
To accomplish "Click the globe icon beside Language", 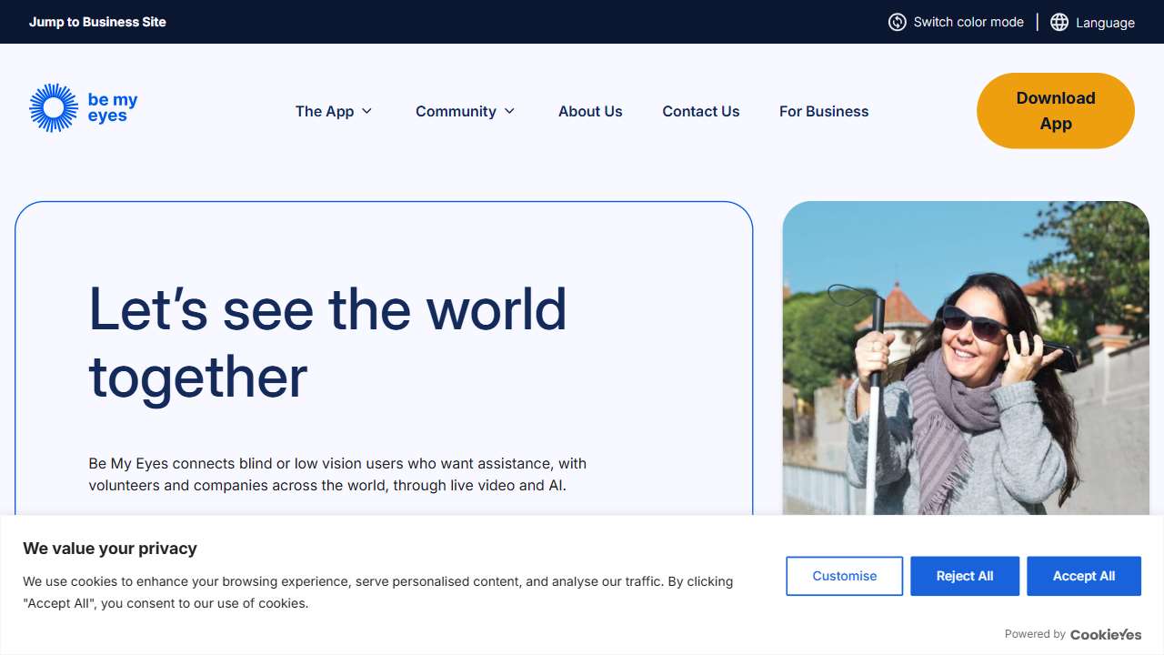I will coord(1059,22).
